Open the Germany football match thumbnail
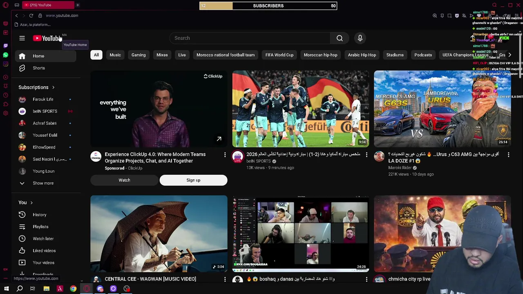Image resolution: width=523 pixels, height=294 pixels. 300,109
